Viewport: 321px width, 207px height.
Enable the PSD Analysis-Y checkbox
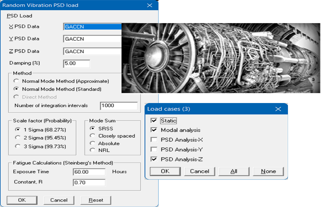[154, 150]
